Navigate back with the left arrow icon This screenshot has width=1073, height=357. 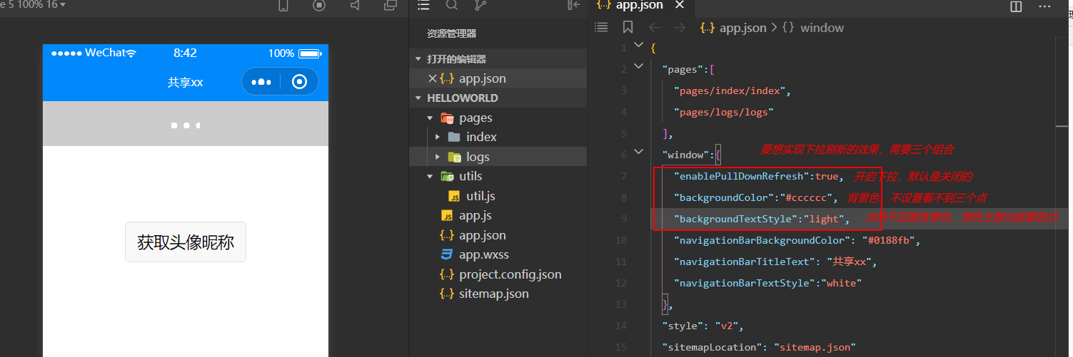654,28
